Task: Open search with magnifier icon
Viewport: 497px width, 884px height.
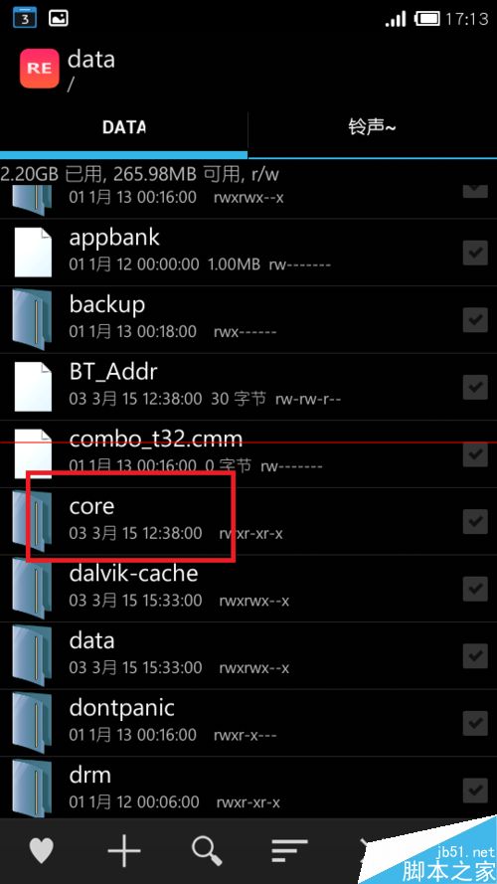Action: (208, 851)
